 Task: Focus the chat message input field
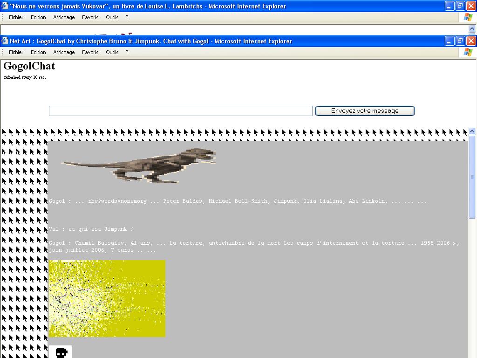pyautogui.click(x=181, y=111)
